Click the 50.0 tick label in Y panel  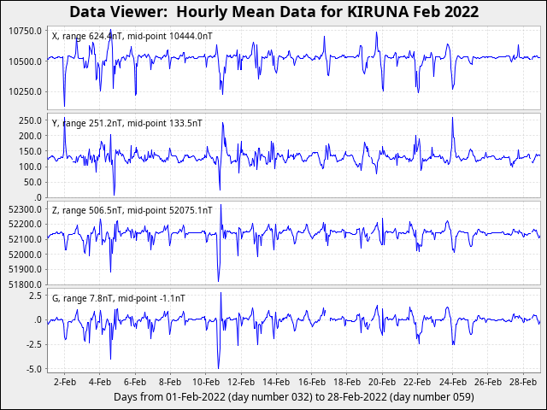click(x=32, y=182)
